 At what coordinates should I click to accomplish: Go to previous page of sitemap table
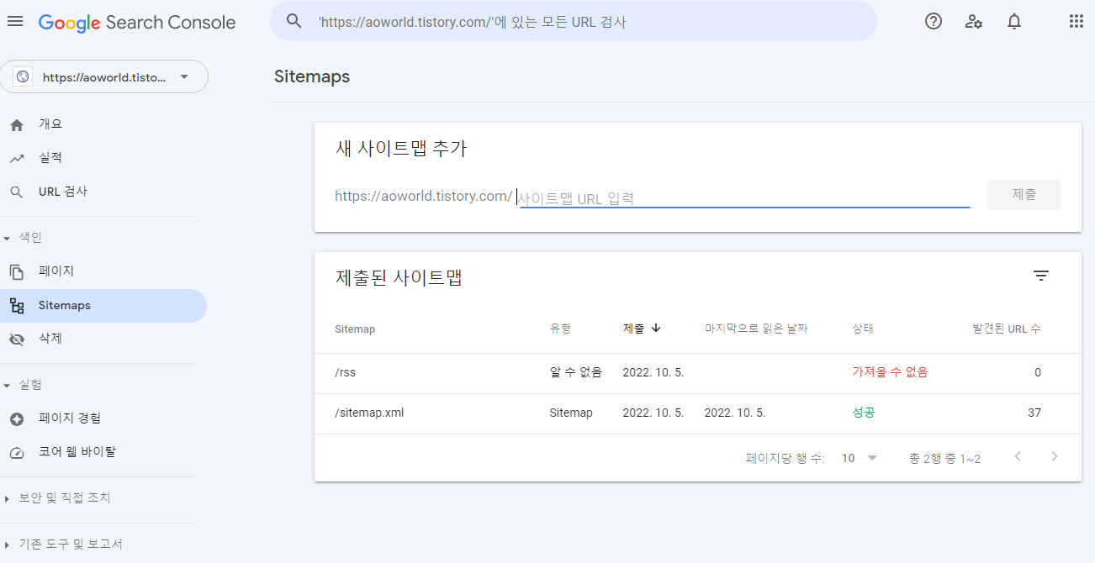point(1018,457)
